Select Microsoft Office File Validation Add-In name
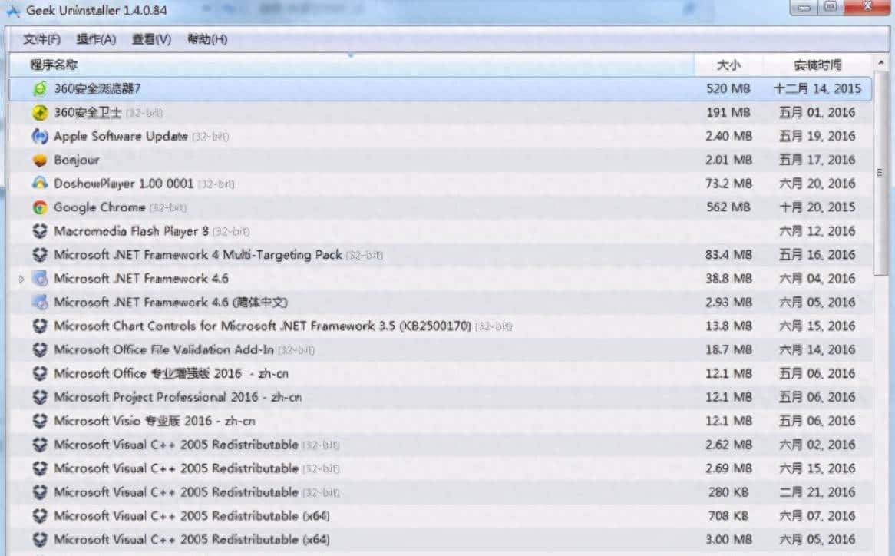This screenshot has width=895, height=556. pos(163,349)
